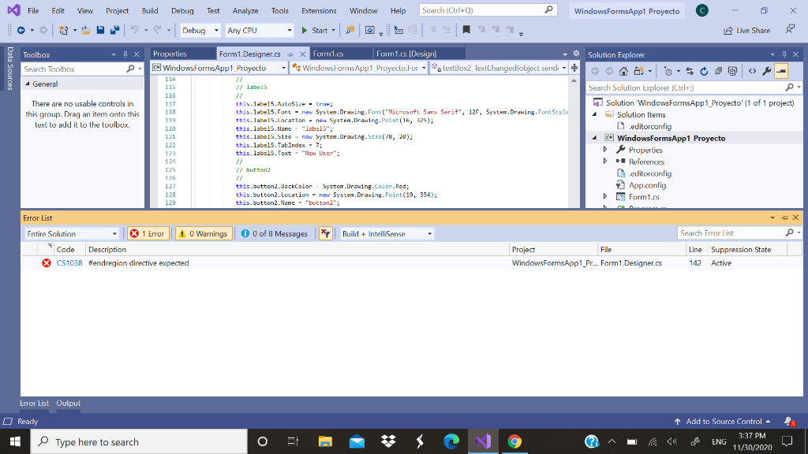Open the Build menu

click(x=149, y=10)
